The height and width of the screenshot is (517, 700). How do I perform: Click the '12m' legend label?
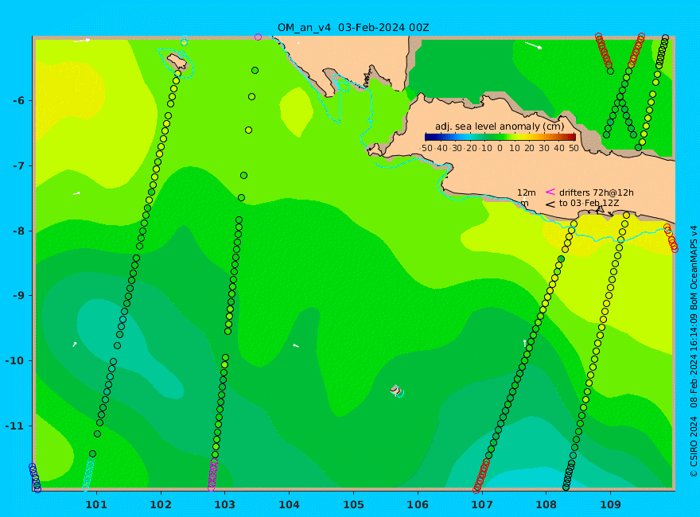pos(527,192)
